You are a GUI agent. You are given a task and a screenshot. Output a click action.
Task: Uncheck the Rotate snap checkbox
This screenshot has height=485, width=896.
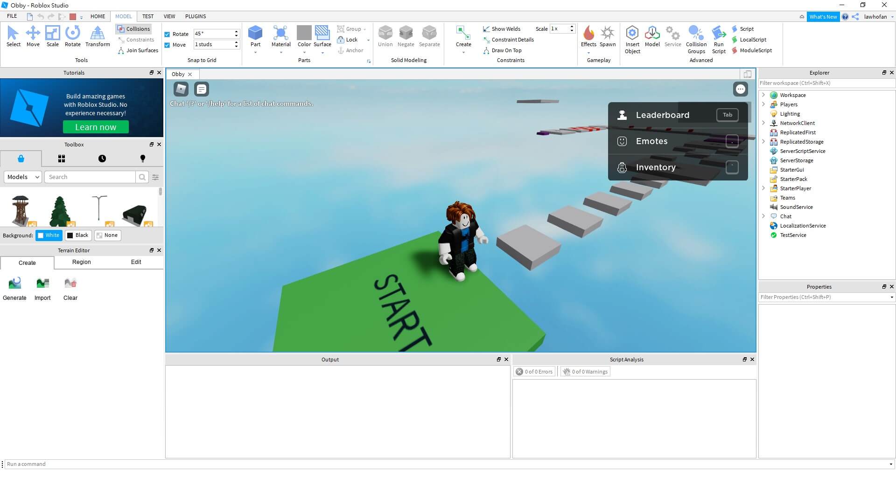coord(167,34)
